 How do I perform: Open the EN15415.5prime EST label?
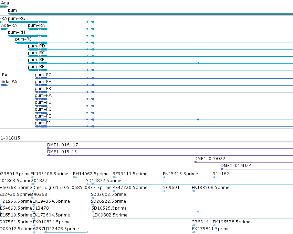180,174
